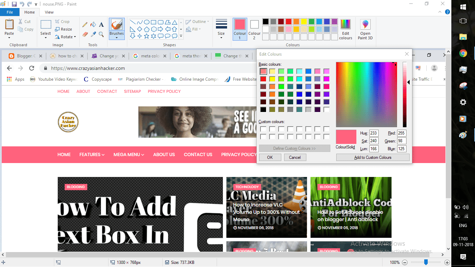Click the Resize button in the Image group
Screen dimensions: 475x267
(63, 29)
